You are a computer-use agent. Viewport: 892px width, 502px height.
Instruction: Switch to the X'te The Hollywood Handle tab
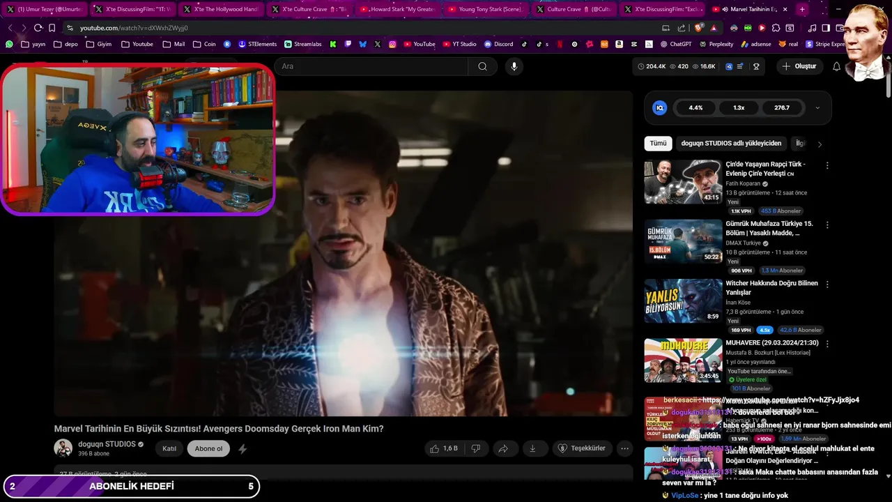point(221,10)
